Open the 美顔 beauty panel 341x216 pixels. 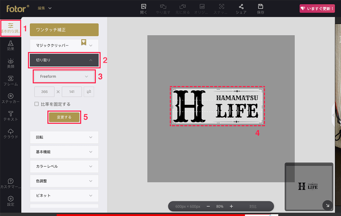coord(11,63)
